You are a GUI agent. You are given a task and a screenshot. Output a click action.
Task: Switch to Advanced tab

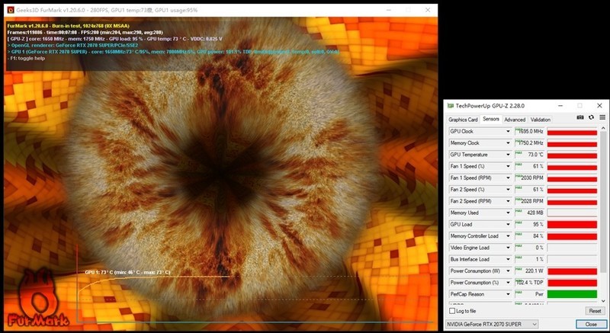point(515,120)
